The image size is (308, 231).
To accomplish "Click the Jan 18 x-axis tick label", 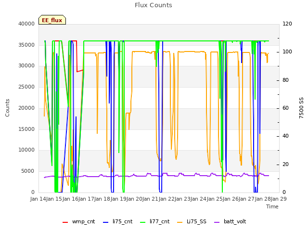I will (102, 199).
